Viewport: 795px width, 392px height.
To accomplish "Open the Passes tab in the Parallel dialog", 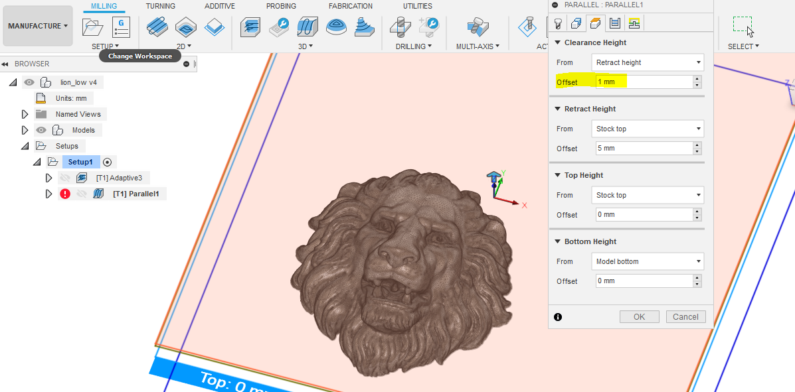I will 614,23.
